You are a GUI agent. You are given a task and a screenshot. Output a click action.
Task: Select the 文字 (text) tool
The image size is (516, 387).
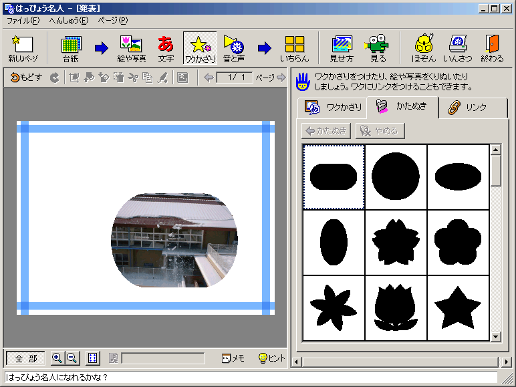point(166,49)
